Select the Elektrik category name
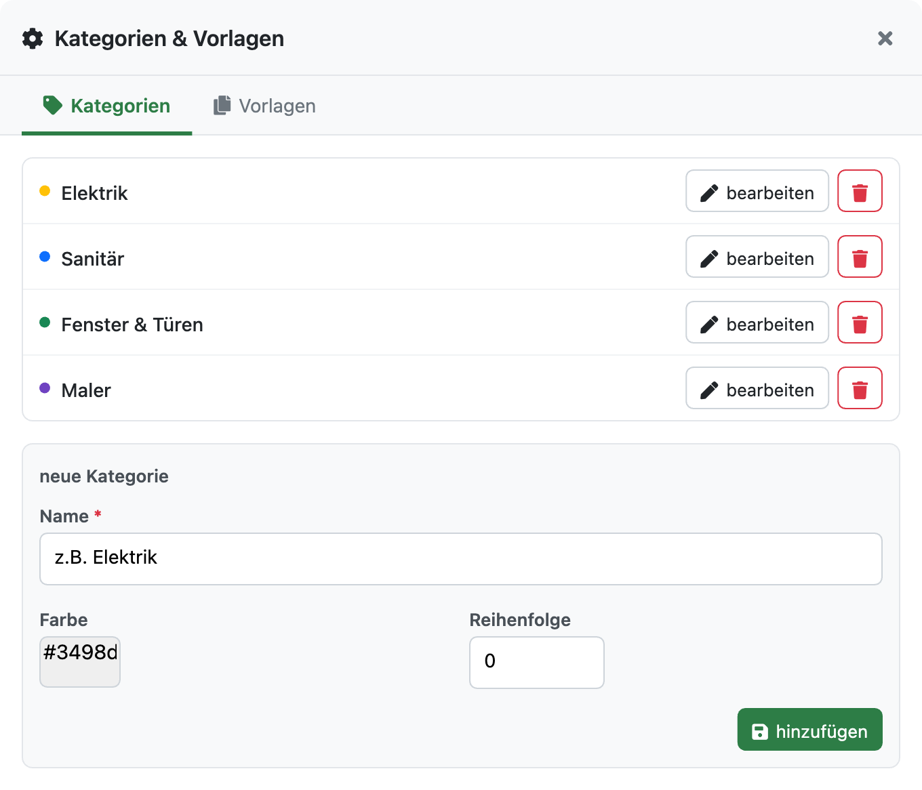The height and width of the screenshot is (790, 922). pos(94,193)
